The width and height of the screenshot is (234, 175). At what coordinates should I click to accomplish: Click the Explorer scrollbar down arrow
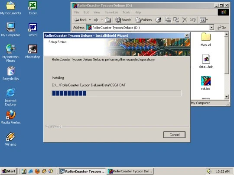point(227,97)
